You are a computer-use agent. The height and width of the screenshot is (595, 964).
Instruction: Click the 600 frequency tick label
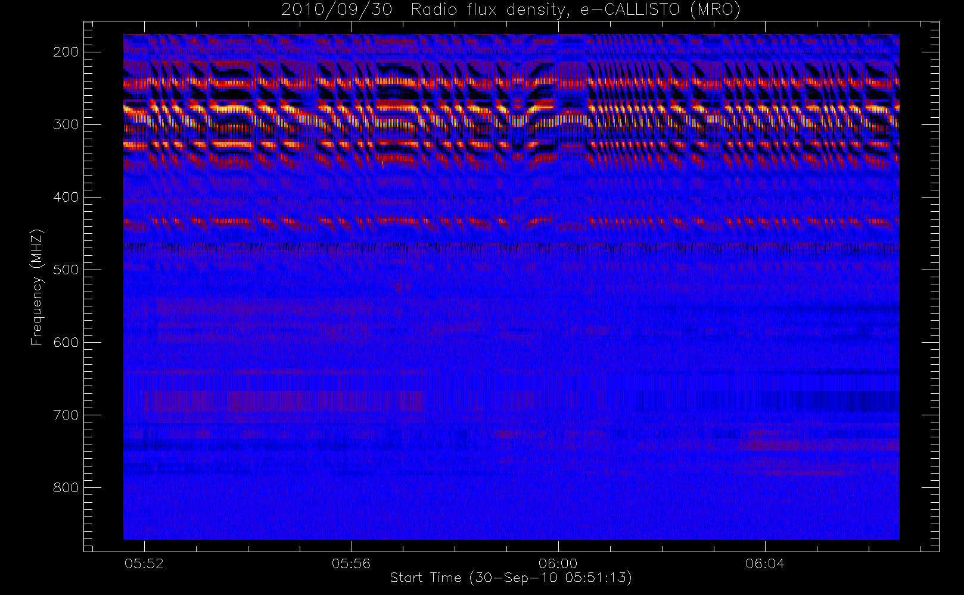pos(66,342)
